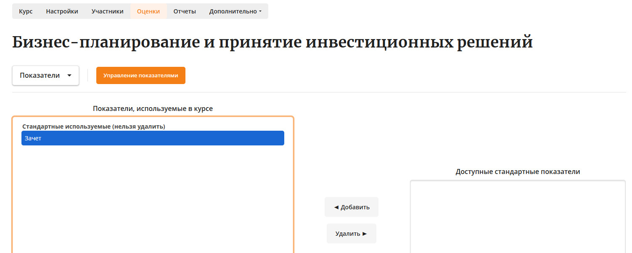Go to the Участники tab

pos(107,11)
